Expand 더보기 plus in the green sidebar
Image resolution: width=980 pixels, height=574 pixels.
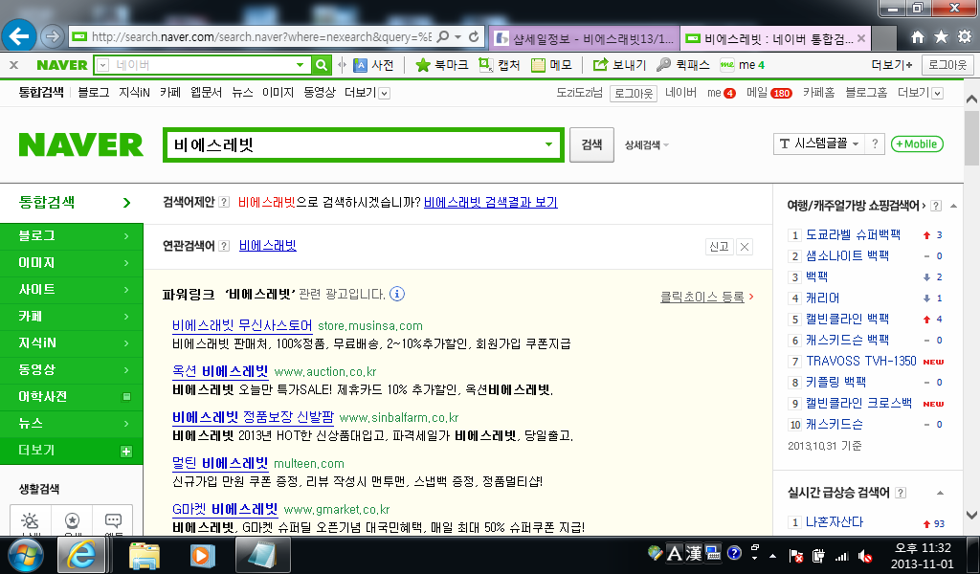coord(126,451)
